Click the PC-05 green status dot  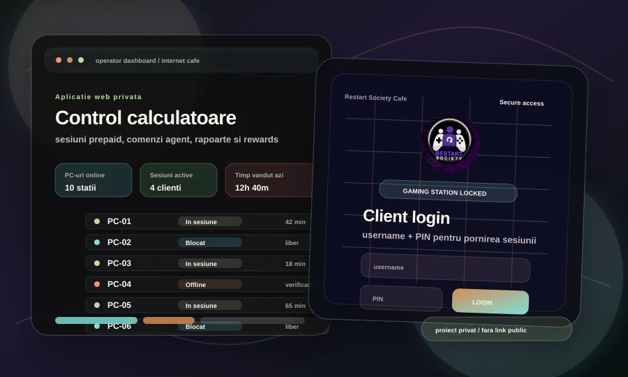point(97,305)
